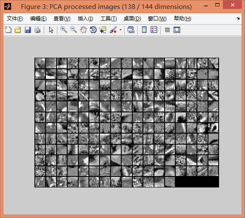Select the Rotate 3D tool
Viewport: 245px width, 218px height.
[93, 30]
